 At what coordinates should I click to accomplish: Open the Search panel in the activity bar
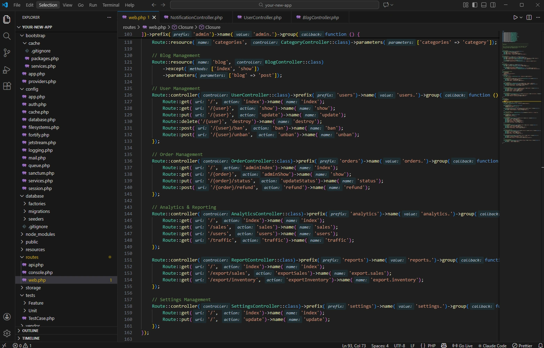pyautogui.click(x=7, y=36)
